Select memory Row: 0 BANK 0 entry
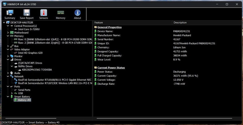This screenshot has height=125, width=243. (55, 39)
